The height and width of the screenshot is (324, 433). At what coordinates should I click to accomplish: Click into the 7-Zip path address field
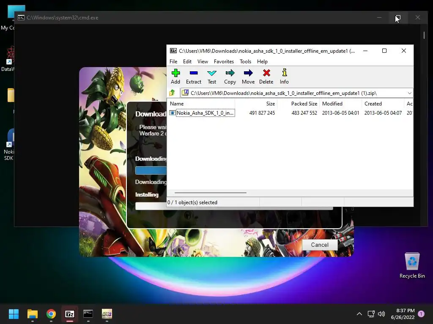297,93
